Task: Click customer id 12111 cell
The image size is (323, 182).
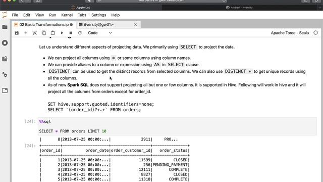Action: 145,170
